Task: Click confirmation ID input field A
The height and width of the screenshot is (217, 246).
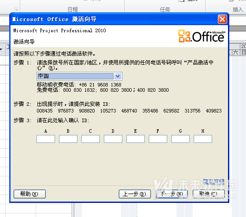Action: [46, 139]
